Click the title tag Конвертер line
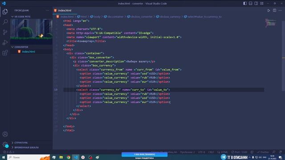Screen dimensions: 285x160 (x=86, y=41)
